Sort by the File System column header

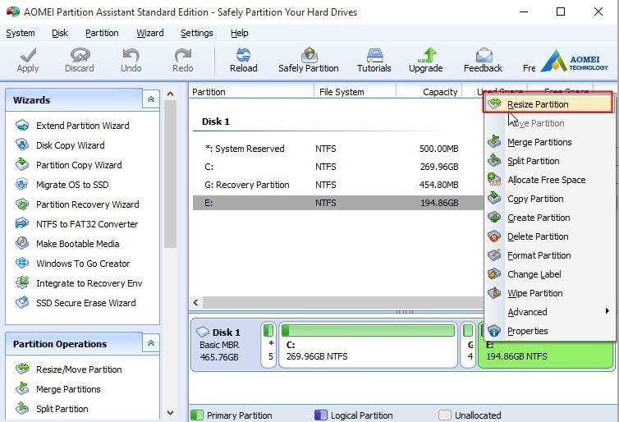click(355, 92)
